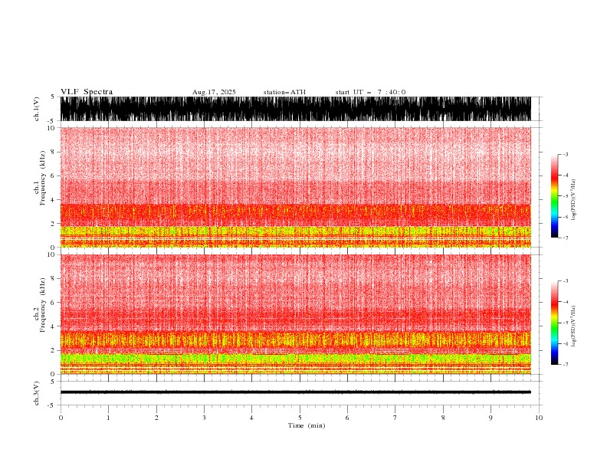Click time axis tick label "1"
607x469 pixels.
108,418
